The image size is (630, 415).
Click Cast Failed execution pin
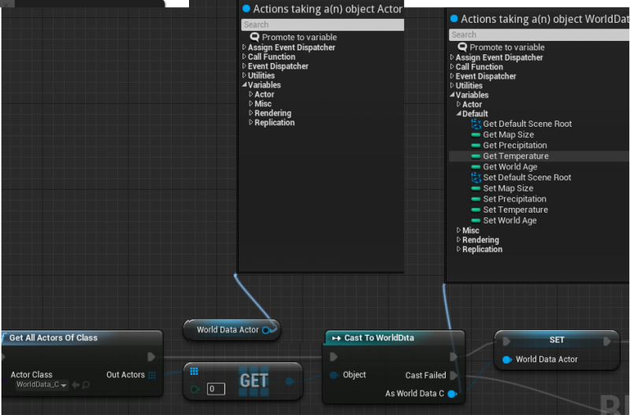tap(454, 375)
